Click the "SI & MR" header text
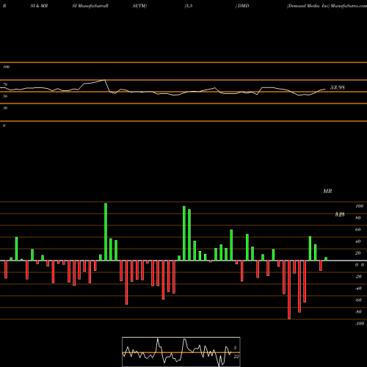This screenshot has width=367, height=367. pos(39,6)
